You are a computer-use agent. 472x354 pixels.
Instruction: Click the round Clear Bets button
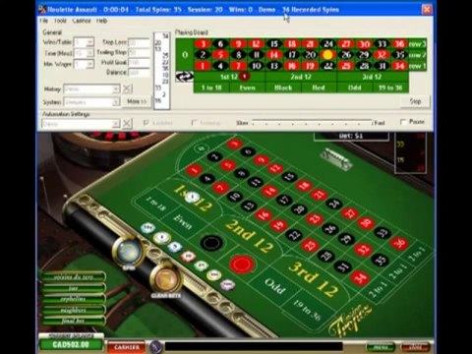click(165, 278)
